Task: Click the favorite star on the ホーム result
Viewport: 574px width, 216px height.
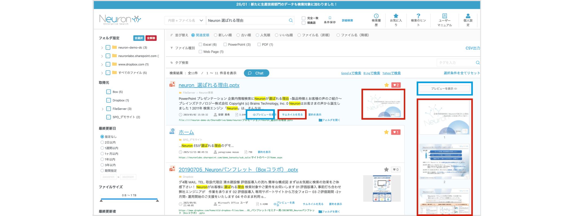Action: point(386,132)
